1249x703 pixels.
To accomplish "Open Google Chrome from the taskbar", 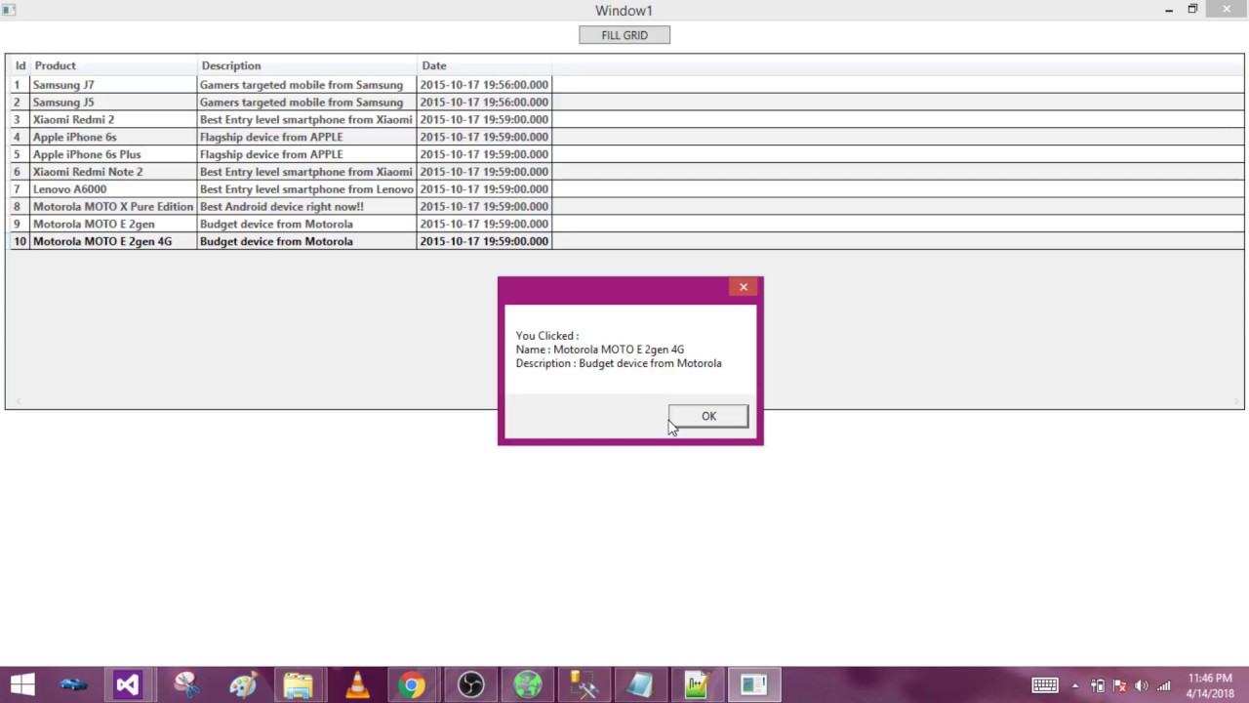I will [413, 684].
